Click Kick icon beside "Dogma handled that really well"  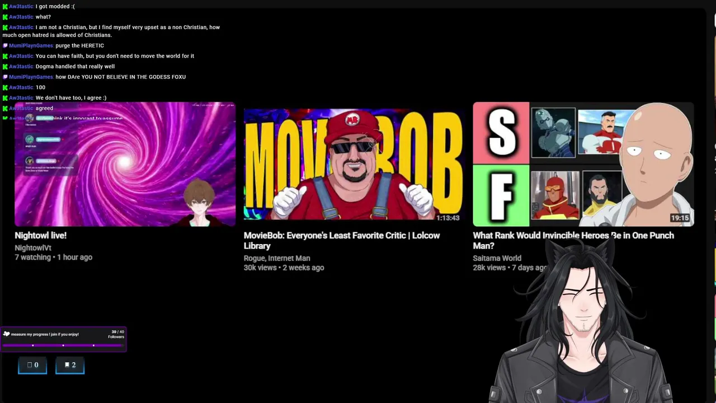point(5,66)
